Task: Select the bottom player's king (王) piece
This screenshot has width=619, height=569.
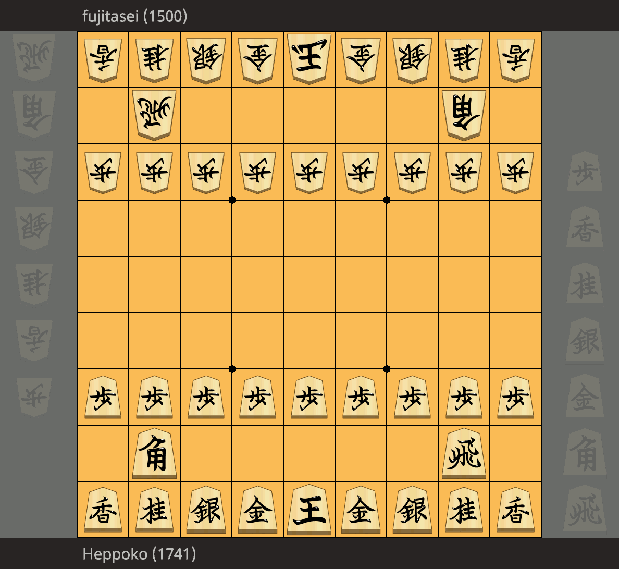Action: coord(309,510)
